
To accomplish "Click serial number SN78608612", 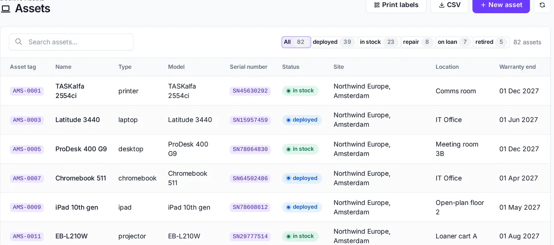I will 250,207.
